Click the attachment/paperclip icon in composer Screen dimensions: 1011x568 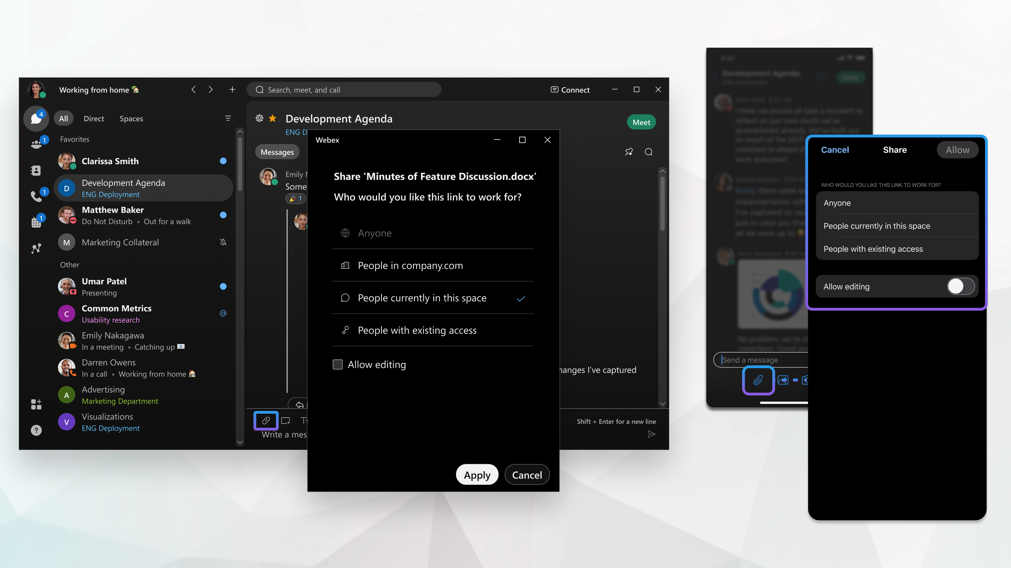tap(265, 421)
